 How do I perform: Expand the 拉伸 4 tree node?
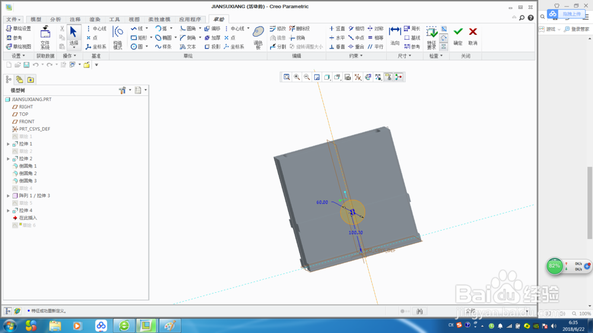pyautogui.click(x=8, y=211)
